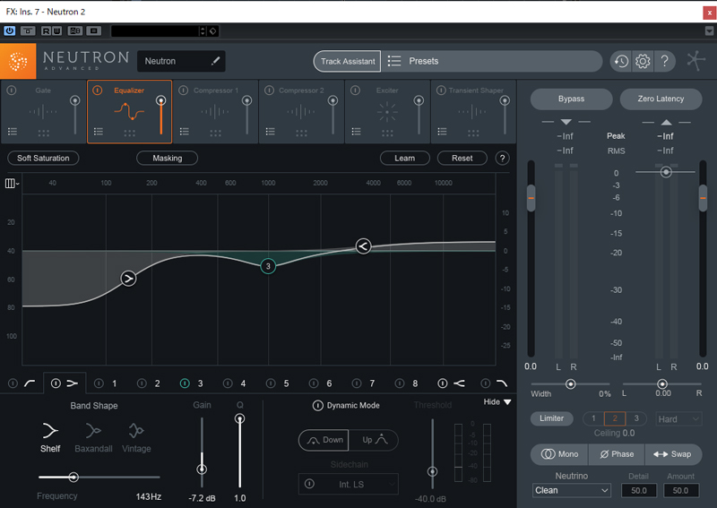Click the Bypass button
The height and width of the screenshot is (508, 717).
point(571,99)
